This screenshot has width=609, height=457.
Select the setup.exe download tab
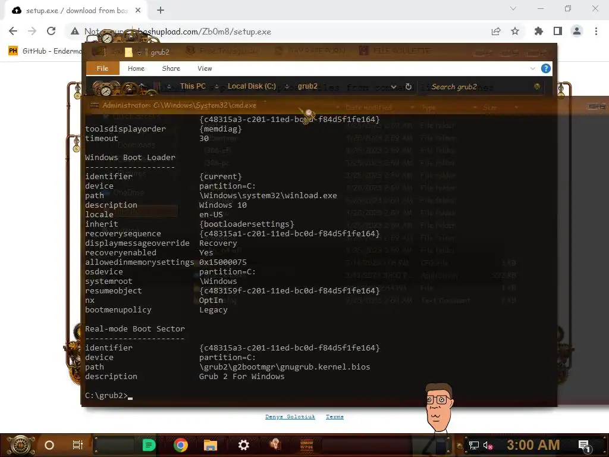[x=76, y=11]
